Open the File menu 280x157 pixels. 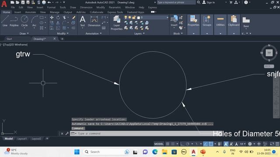coord(13,7)
